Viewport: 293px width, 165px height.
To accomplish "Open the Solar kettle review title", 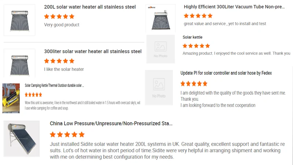I will 193,37.
